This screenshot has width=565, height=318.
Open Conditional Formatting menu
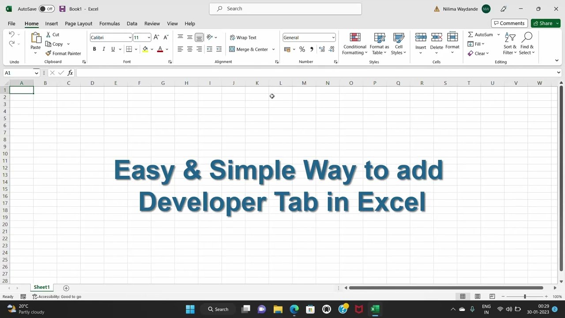click(x=355, y=44)
